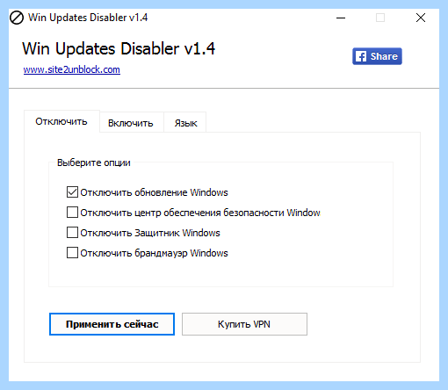
Task: Click the app icon in title bar
Action: tap(17, 18)
